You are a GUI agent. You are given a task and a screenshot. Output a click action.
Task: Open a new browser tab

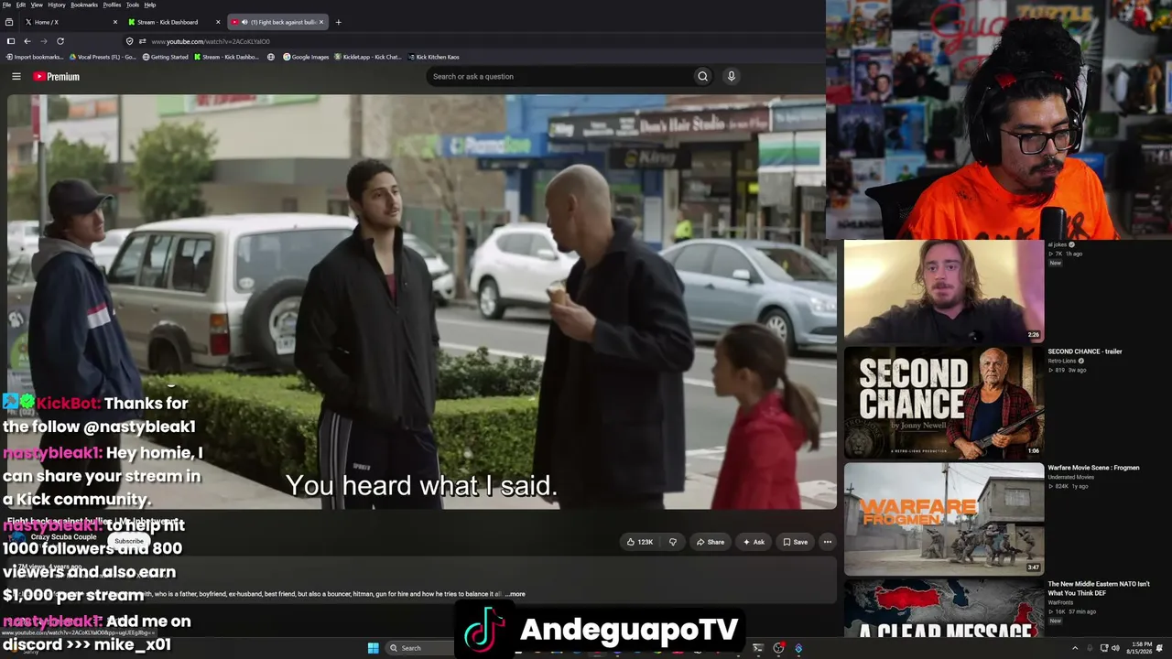click(x=338, y=22)
